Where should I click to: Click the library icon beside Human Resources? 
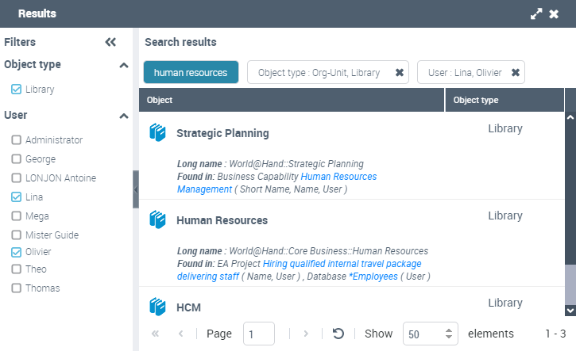point(157,220)
